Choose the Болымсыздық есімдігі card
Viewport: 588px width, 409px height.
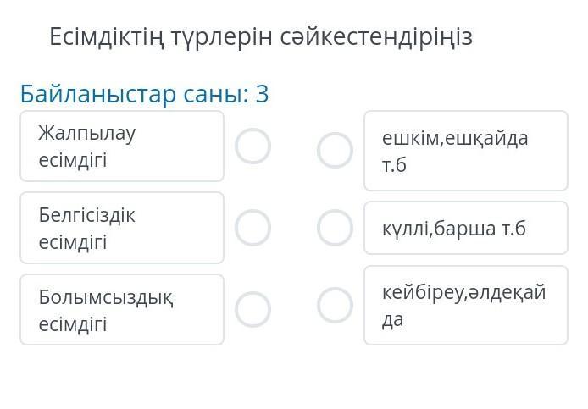coord(122,310)
